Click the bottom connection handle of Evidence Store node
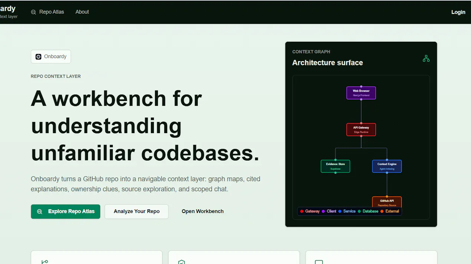Viewport: 471px width, 264px height. pos(335,173)
